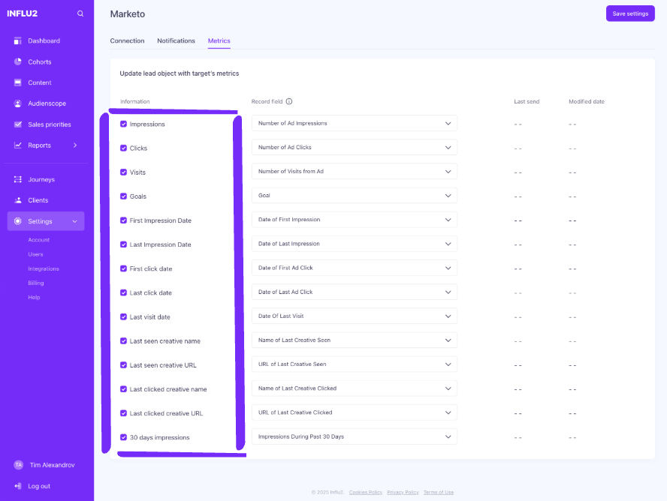The image size is (667, 501).
Task: Click the Clients people icon
Action: coord(17,200)
